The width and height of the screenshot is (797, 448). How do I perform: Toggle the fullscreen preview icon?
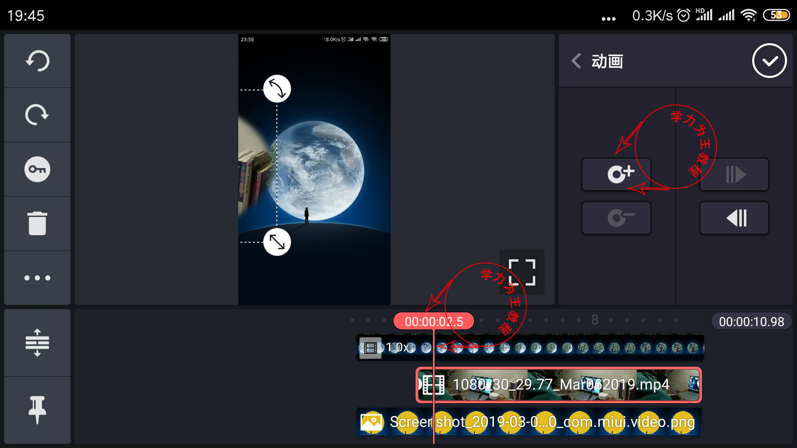coord(522,273)
